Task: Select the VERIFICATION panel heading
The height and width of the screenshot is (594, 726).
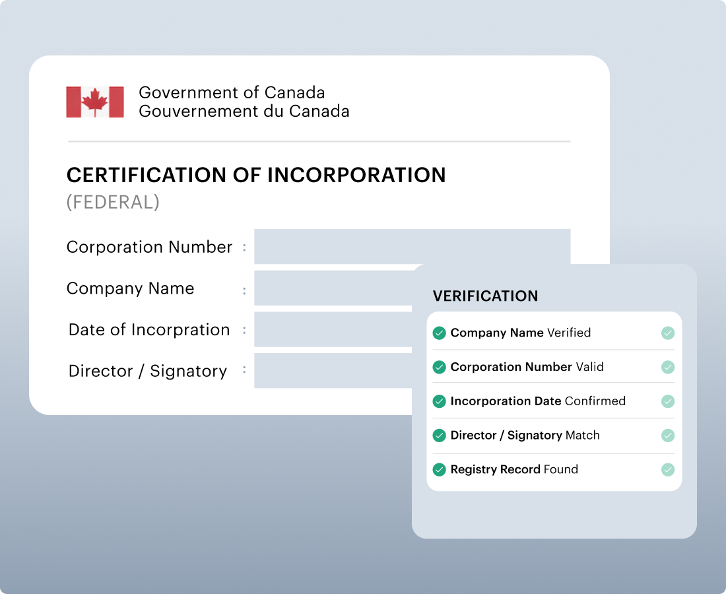Action: pos(485,296)
